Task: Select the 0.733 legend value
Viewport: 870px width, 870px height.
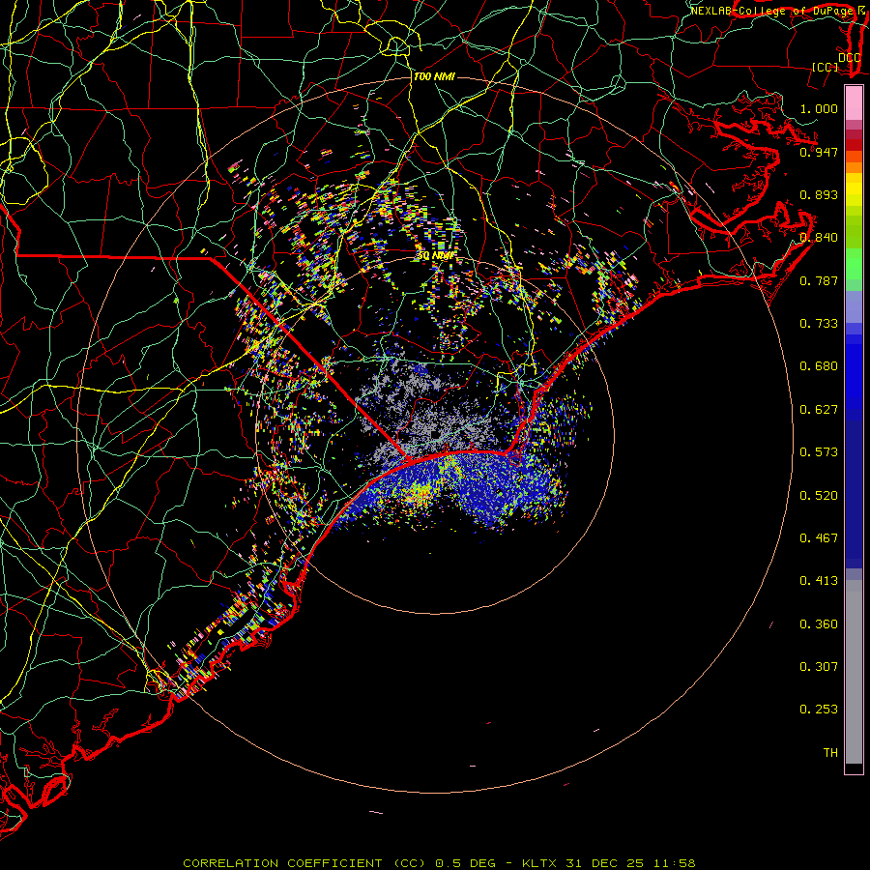Action: point(819,324)
